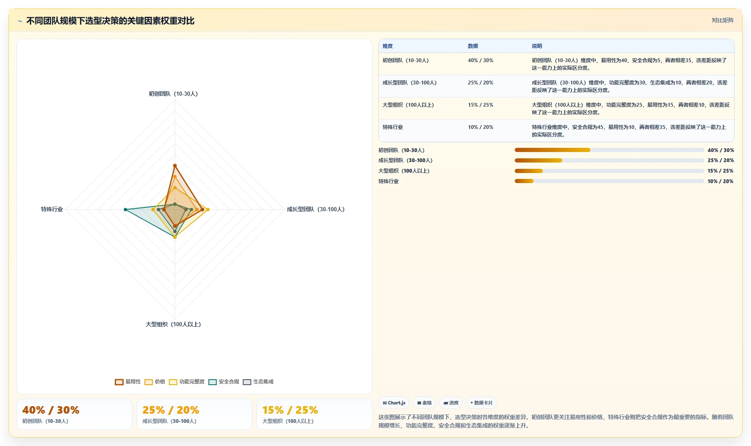Click description text of 初创团队 row
The width and height of the screenshot is (751, 446).
tap(629, 64)
